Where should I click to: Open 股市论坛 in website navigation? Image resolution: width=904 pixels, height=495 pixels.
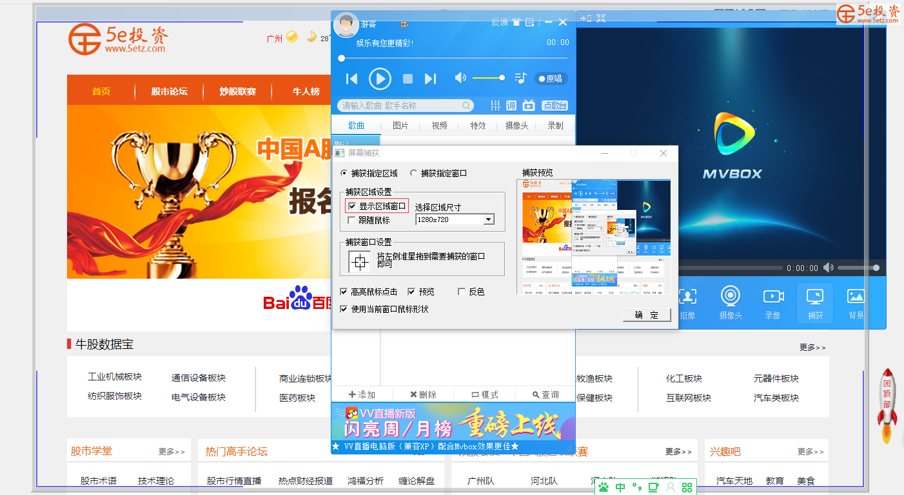(170, 91)
